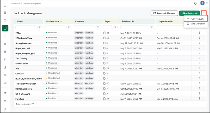
Task: Choose Sync Lookbooks from the menu
Action: (x=196, y=24)
